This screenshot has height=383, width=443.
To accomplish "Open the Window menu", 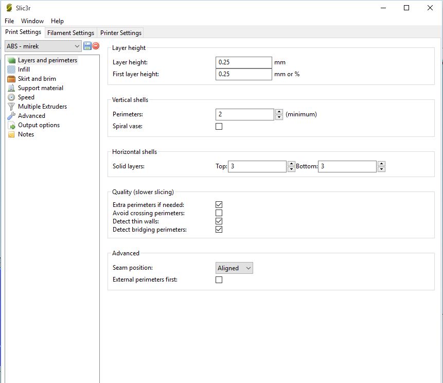I will pos(32,21).
